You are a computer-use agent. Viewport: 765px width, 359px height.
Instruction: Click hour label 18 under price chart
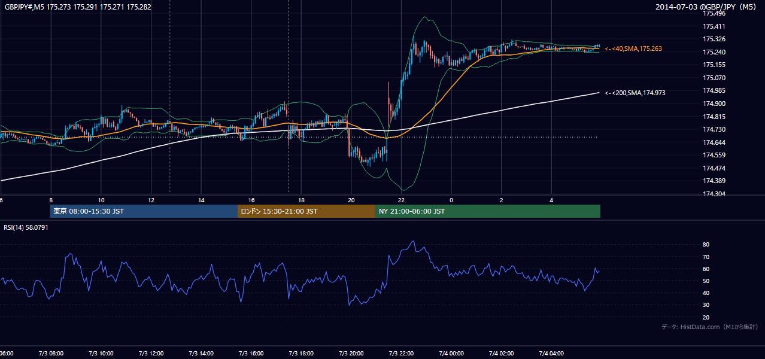(x=301, y=200)
